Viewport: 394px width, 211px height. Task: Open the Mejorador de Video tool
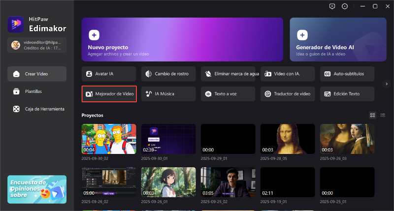coord(108,93)
